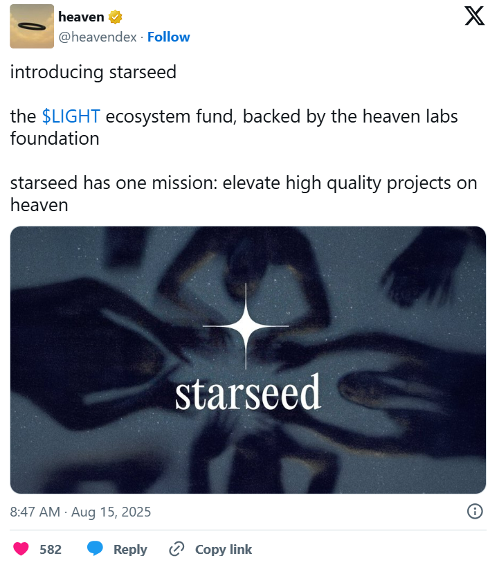Click the X logo in the corner
497x565 pixels.
click(x=474, y=15)
